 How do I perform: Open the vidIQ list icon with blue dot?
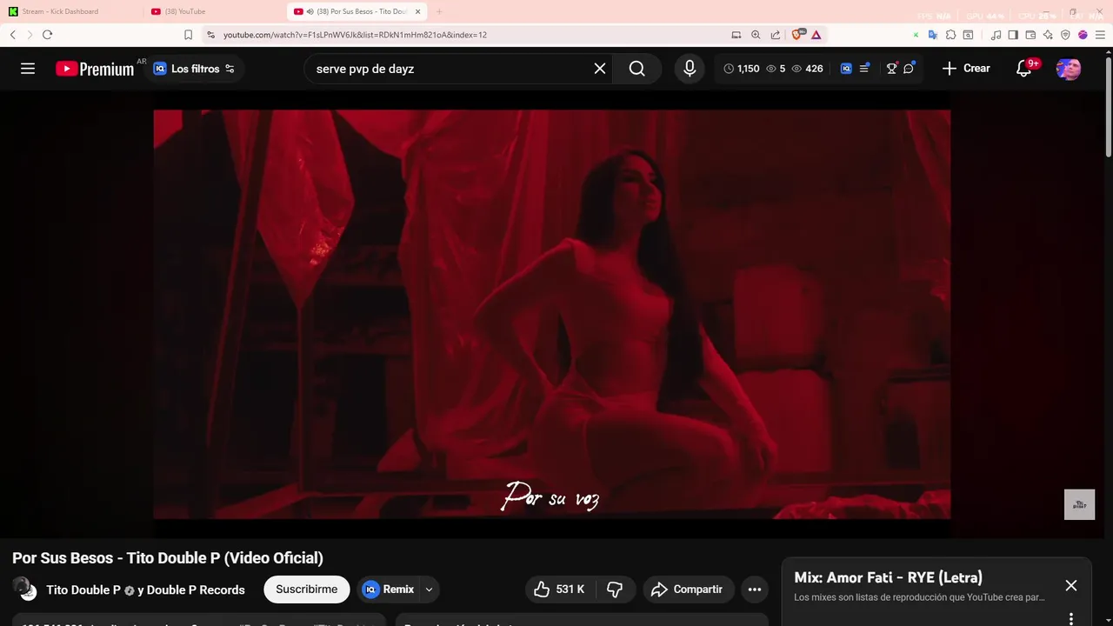(x=865, y=69)
